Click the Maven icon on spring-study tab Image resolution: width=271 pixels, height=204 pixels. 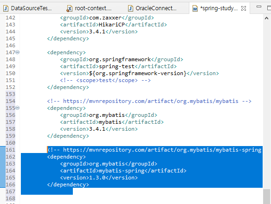pyautogui.click(x=195, y=8)
